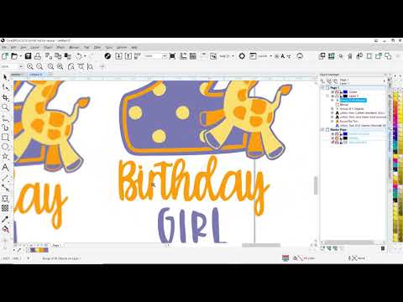Select the Interactive Fill tool
Viewport: 403px width, 302px height.
click(x=5, y=229)
